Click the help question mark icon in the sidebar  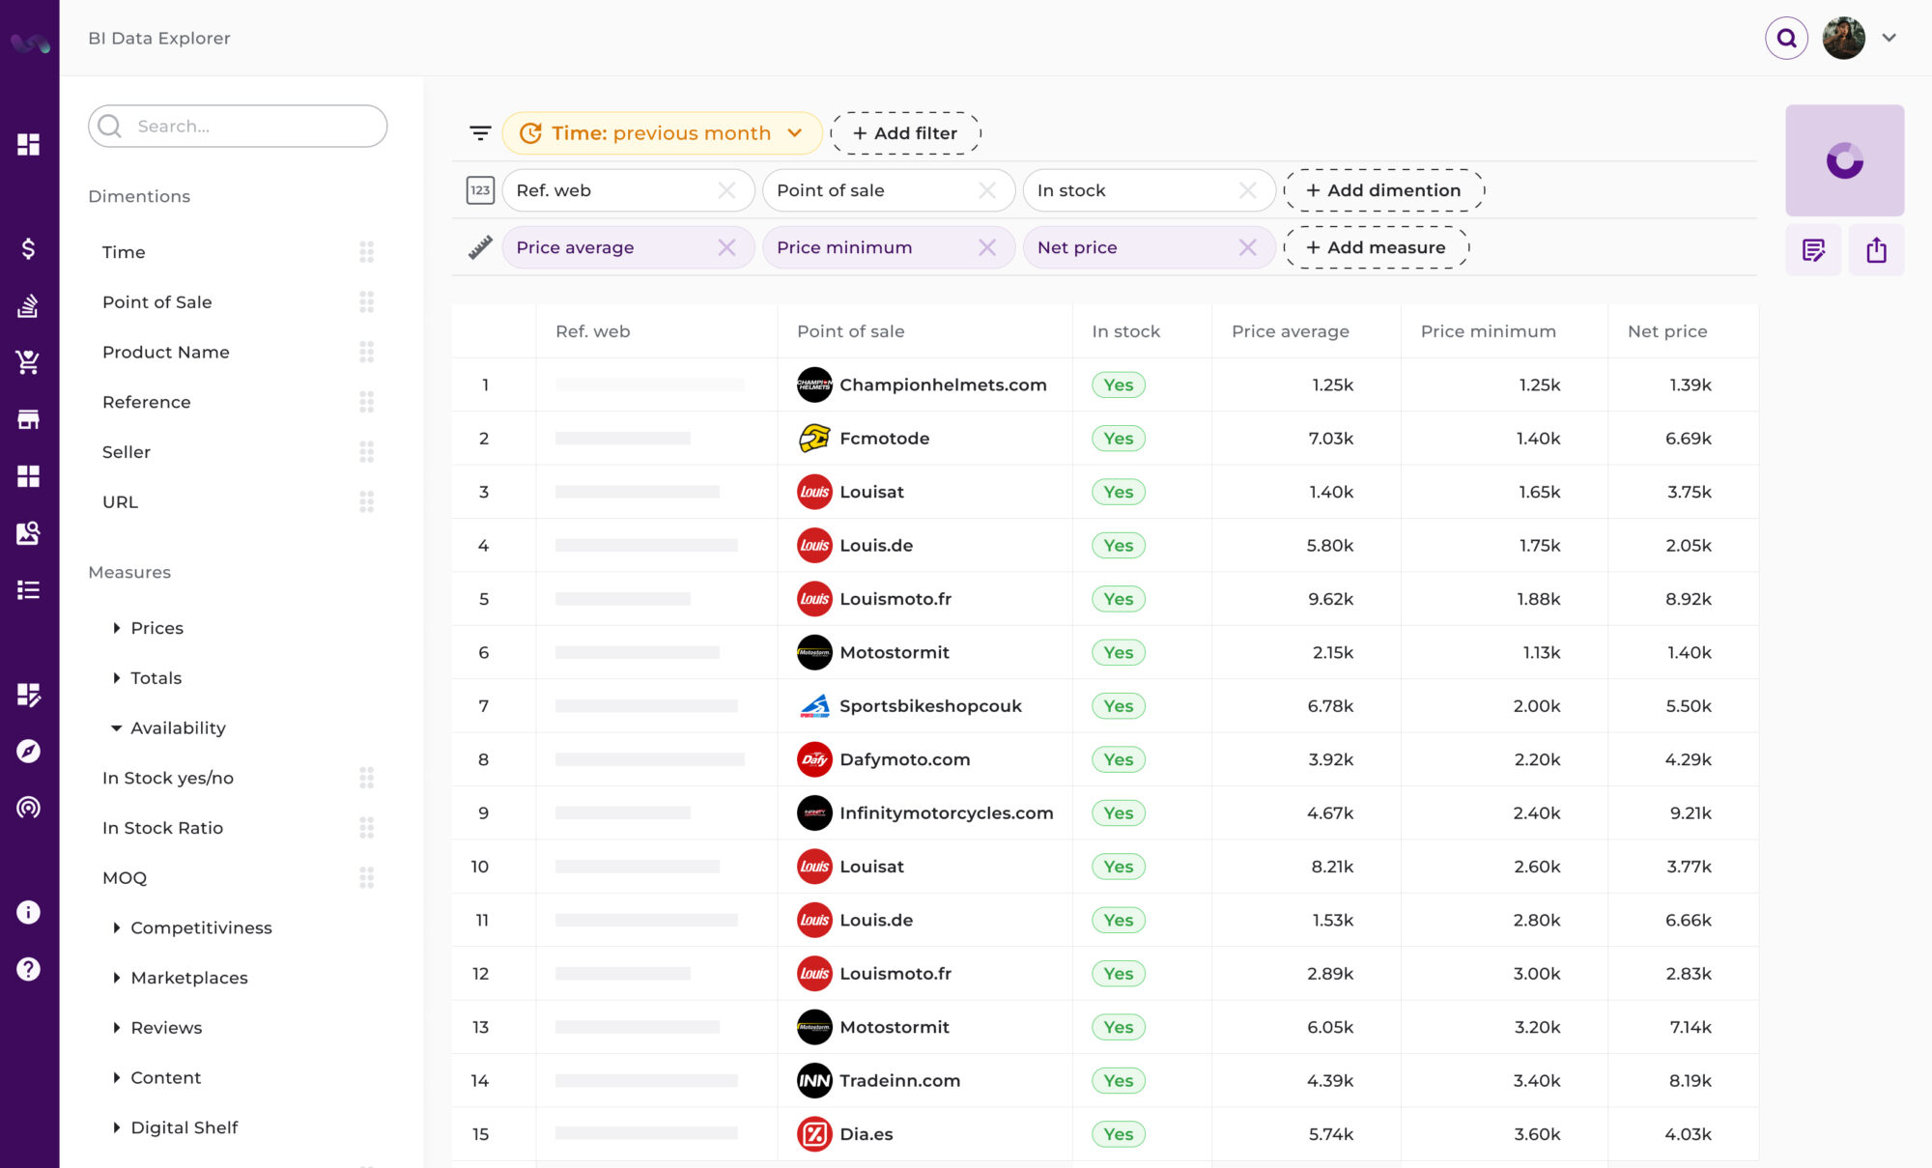29,969
